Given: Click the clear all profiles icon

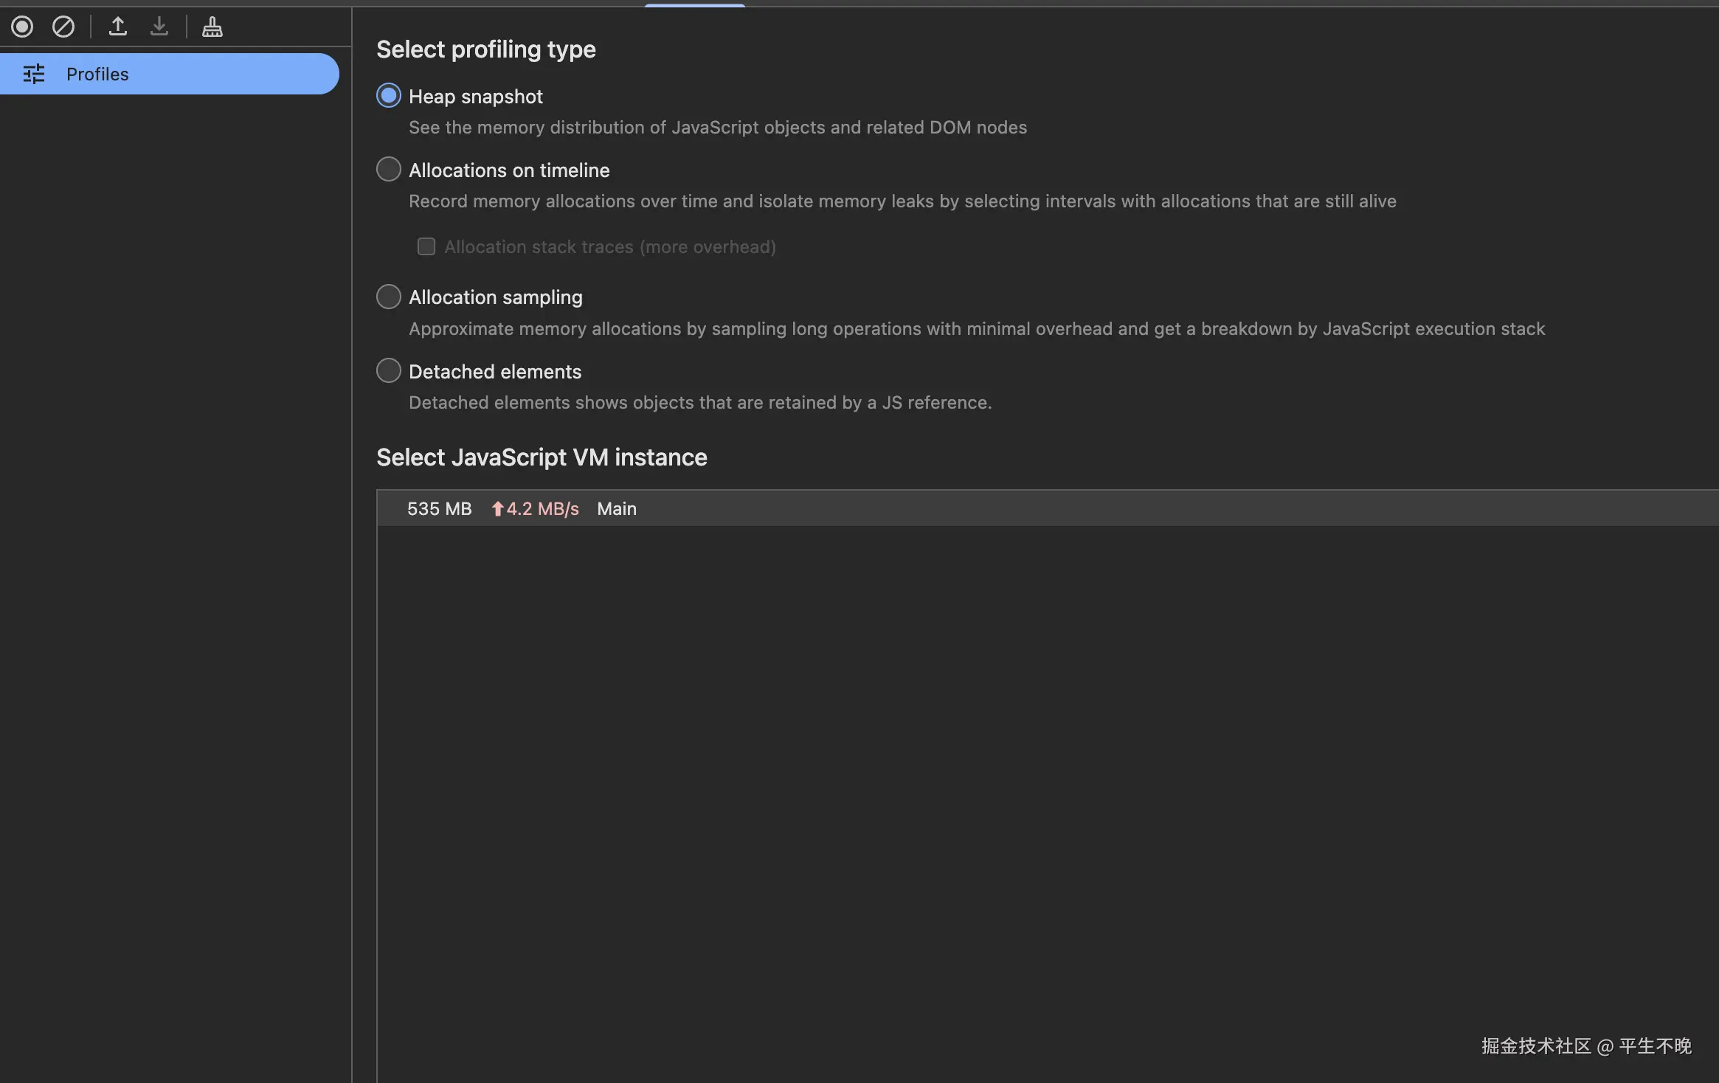Looking at the screenshot, I should tap(63, 27).
